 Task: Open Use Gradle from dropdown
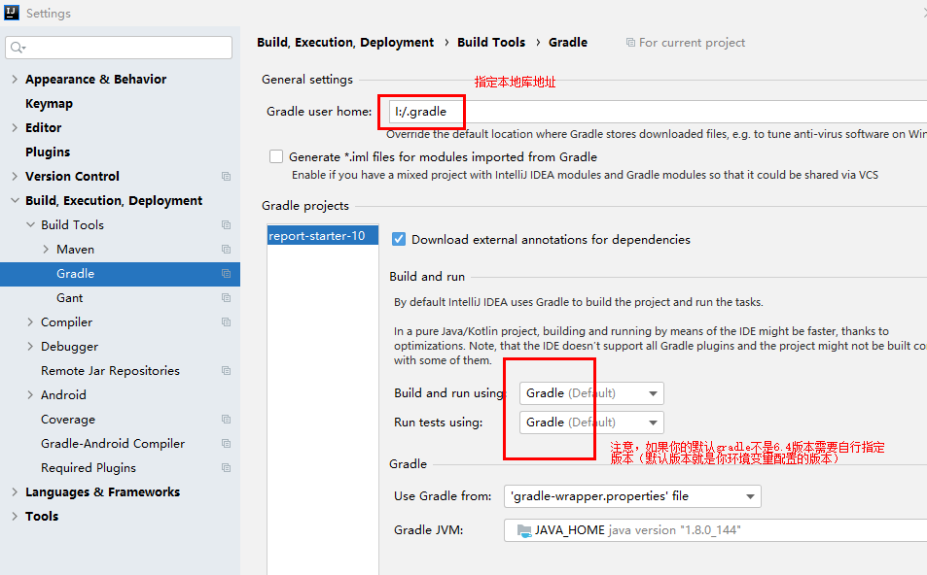[632, 496]
